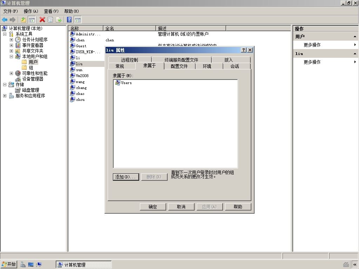Select the wang user row
This screenshot has width=359, height=269.
coord(80,82)
